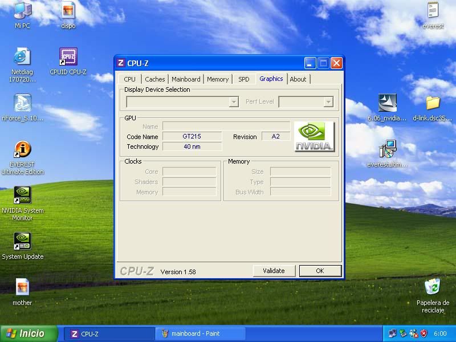Click the CPU-Z title bar Z icon
This screenshot has width=456, height=342.
121,63
